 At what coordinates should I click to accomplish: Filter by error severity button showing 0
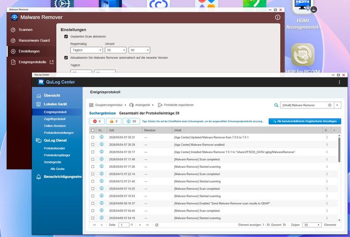pos(97,122)
